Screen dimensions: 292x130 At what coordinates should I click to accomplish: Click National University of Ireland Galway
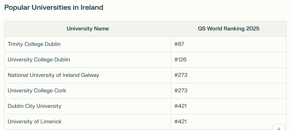(53, 75)
